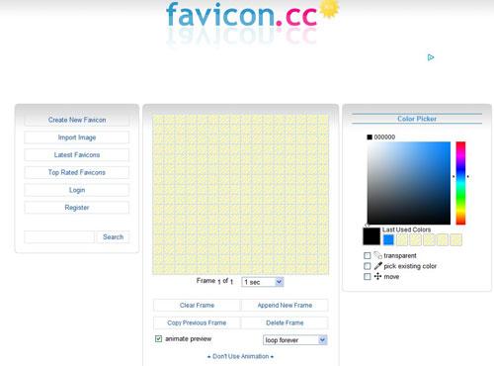Open Import Image menu item
The width and height of the screenshot is (494, 366).
pyautogui.click(x=77, y=137)
